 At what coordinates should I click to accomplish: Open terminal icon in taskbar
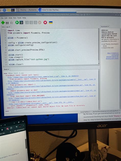point(13,10)
